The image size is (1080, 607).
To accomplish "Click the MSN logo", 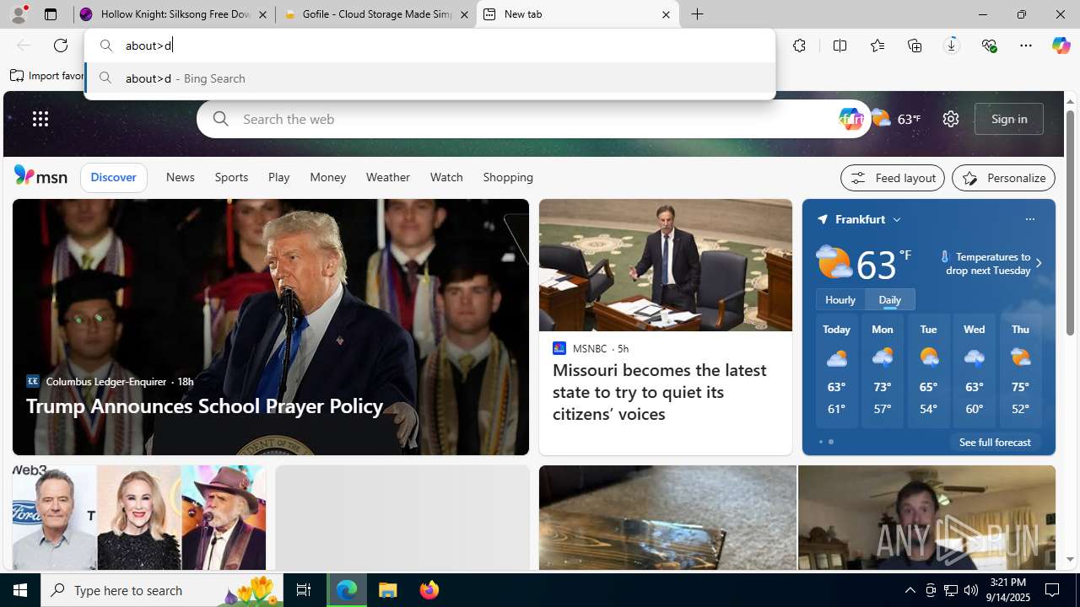I will tap(40, 175).
